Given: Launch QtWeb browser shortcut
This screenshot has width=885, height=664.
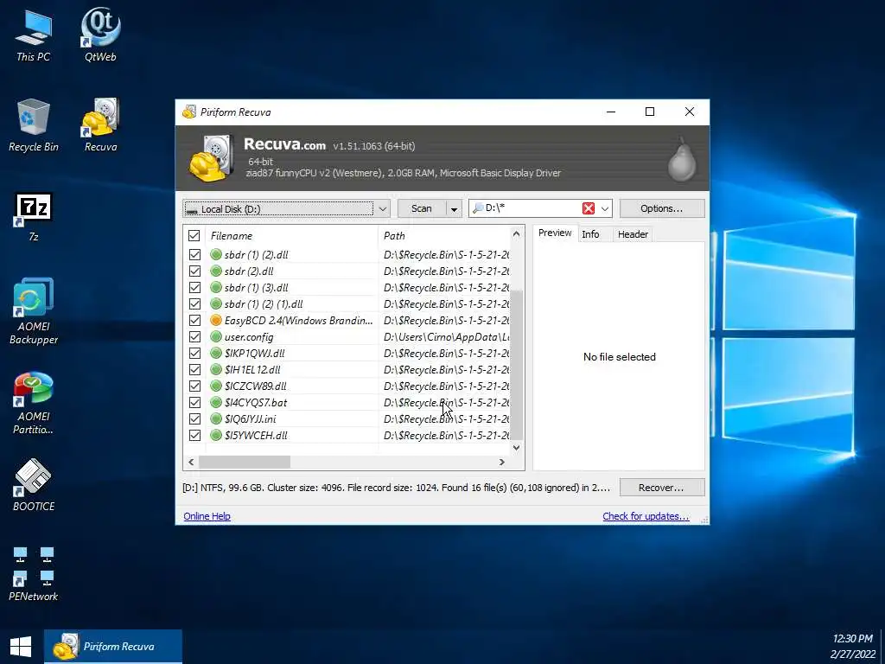Looking at the screenshot, I should [100, 35].
